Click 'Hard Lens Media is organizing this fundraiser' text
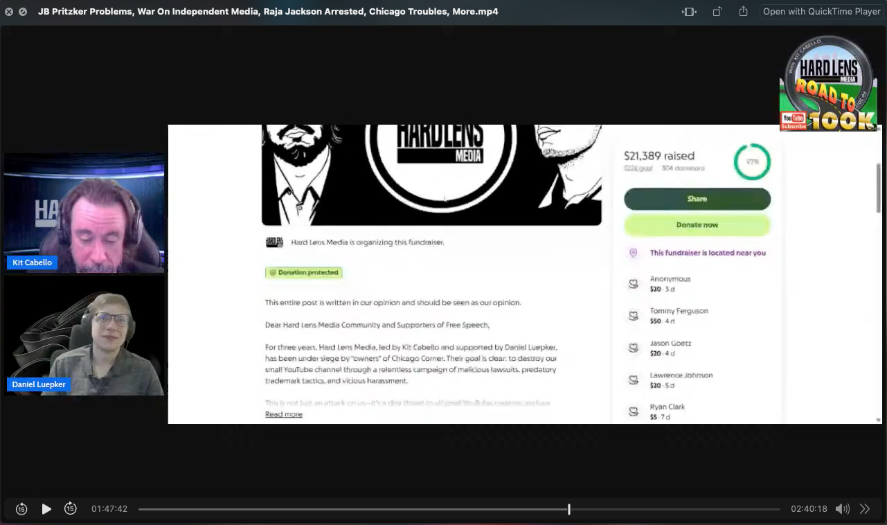The height and width of the screenshot is (525, 887). point(368,242)
